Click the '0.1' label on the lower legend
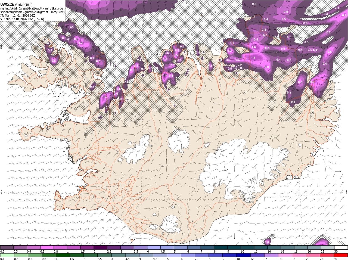This screenshot has width=348, height=261. click(x=2, y=259)
